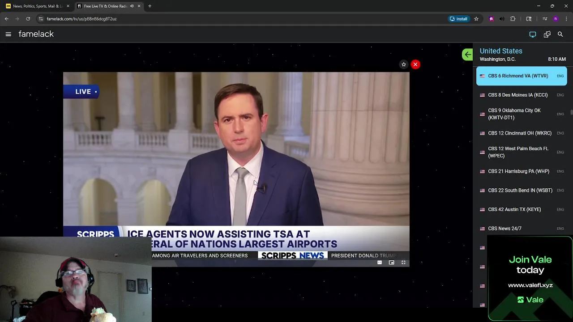Open the Chrome profile avatar R
The image size is (573, 322).
(556, 19)
